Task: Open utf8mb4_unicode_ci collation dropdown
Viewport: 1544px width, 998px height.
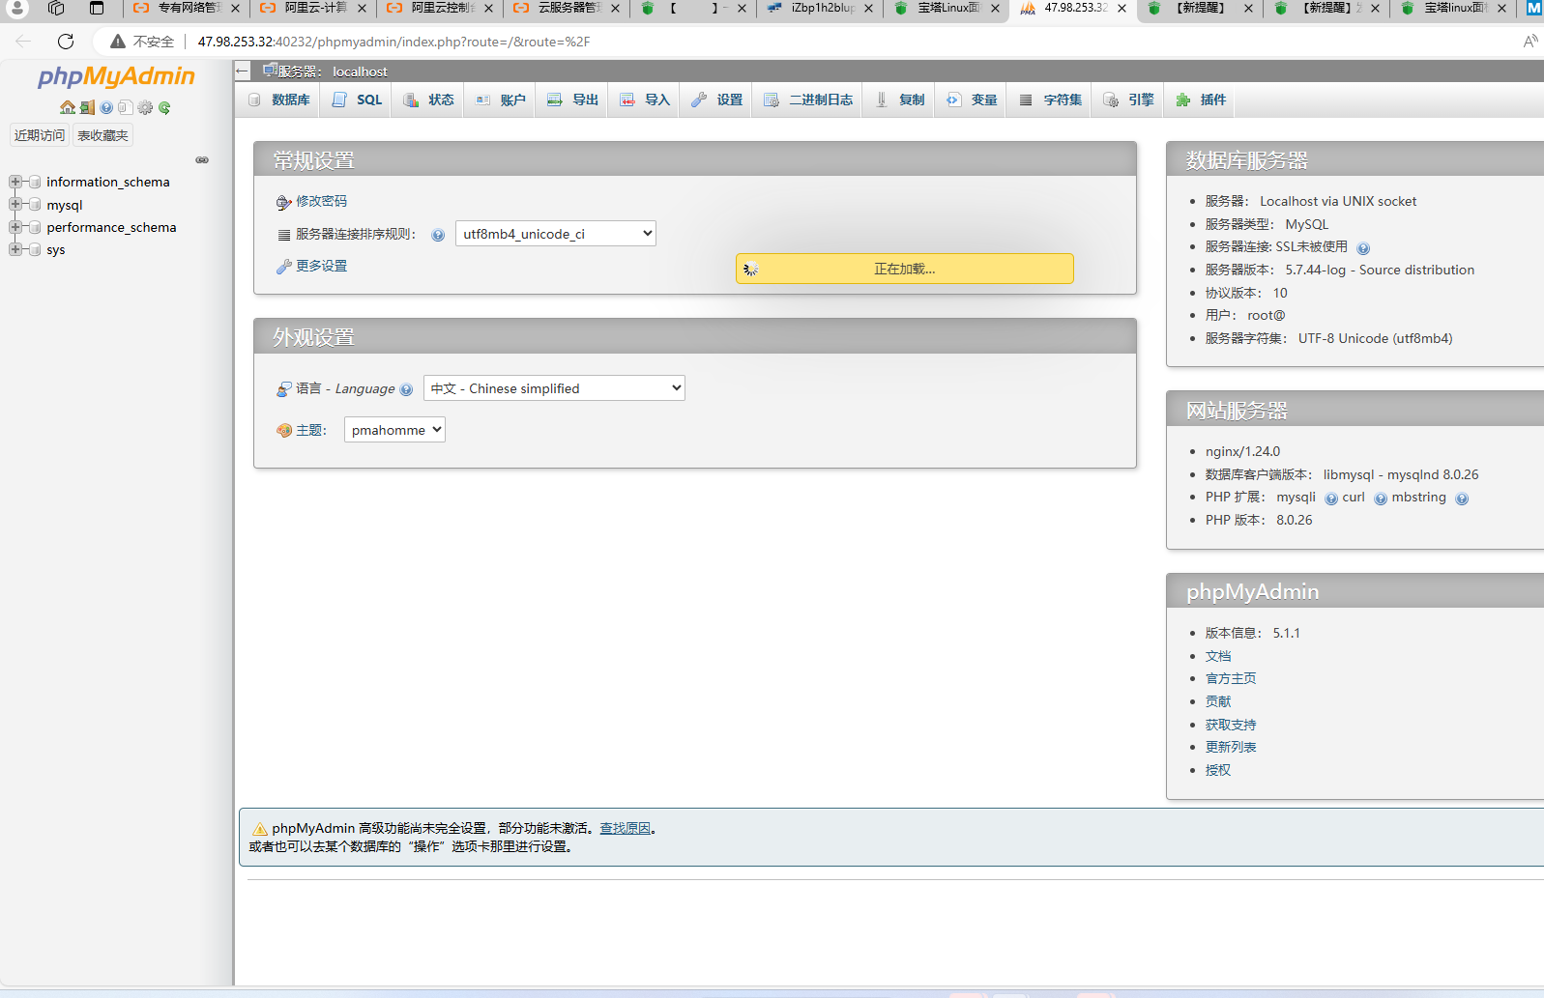Action: 555,234
